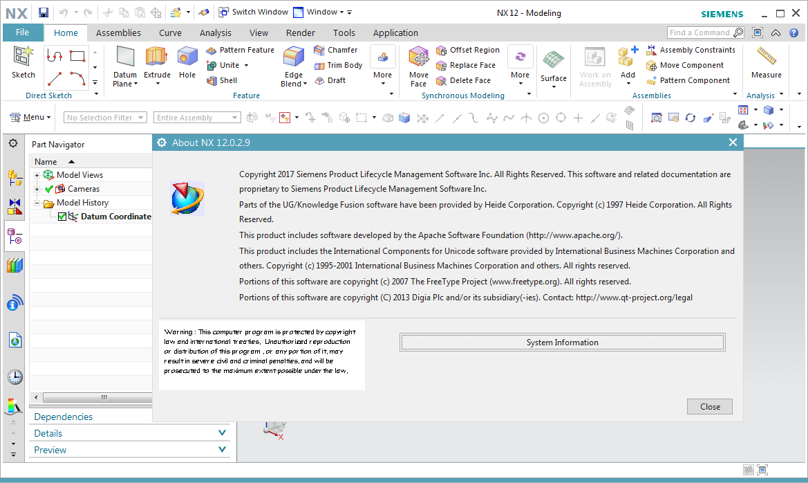Click Close in About dialog
This screenshot has width=808, height=483.
click(x=710, y=407)
